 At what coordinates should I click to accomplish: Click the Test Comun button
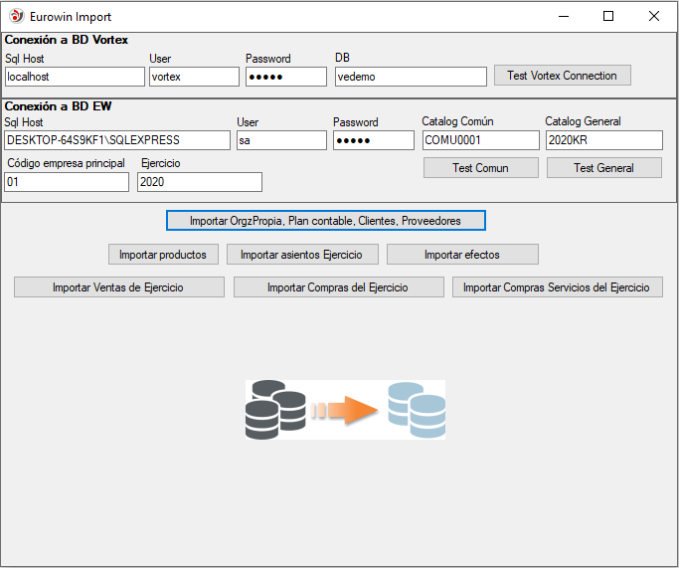(480, 168)
